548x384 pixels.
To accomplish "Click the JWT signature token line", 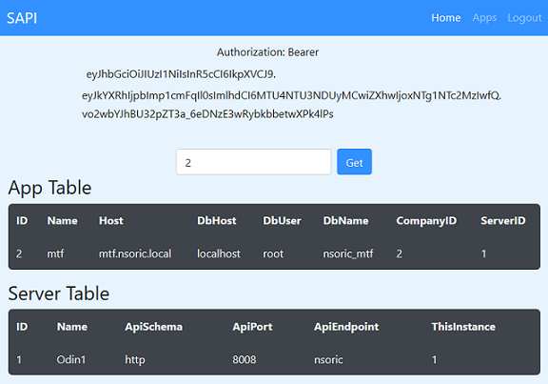I will (x=207, y=114).
